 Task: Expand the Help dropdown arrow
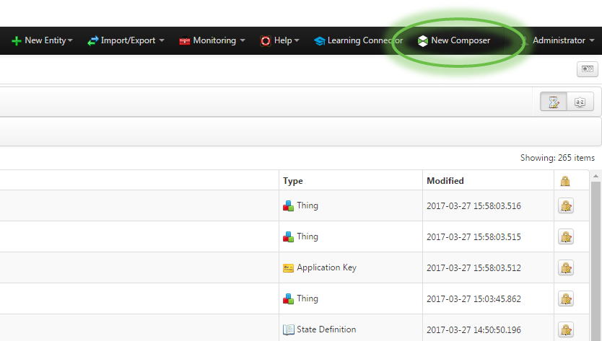297,40
